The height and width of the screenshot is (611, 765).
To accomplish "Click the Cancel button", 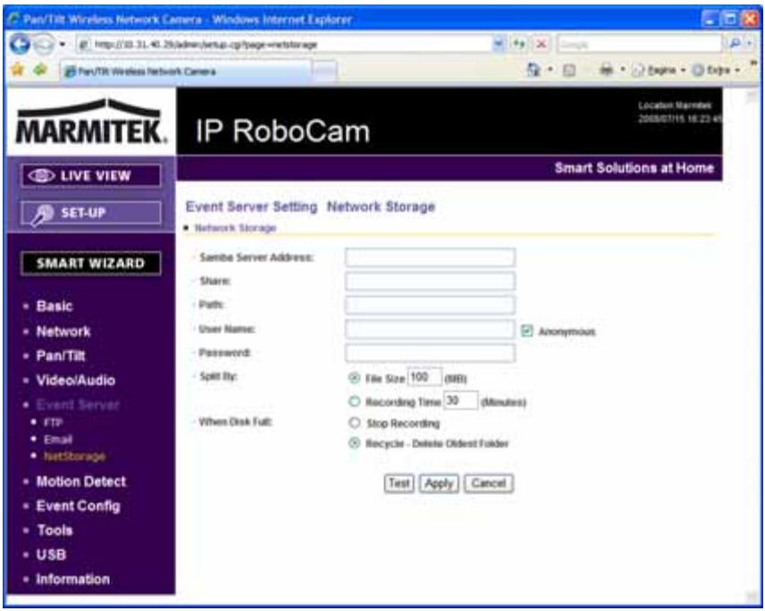I will point(488,483).
